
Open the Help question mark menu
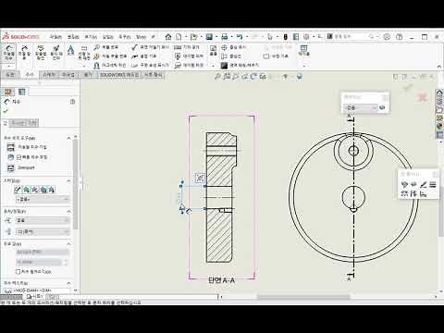click(x=400, y=37)
